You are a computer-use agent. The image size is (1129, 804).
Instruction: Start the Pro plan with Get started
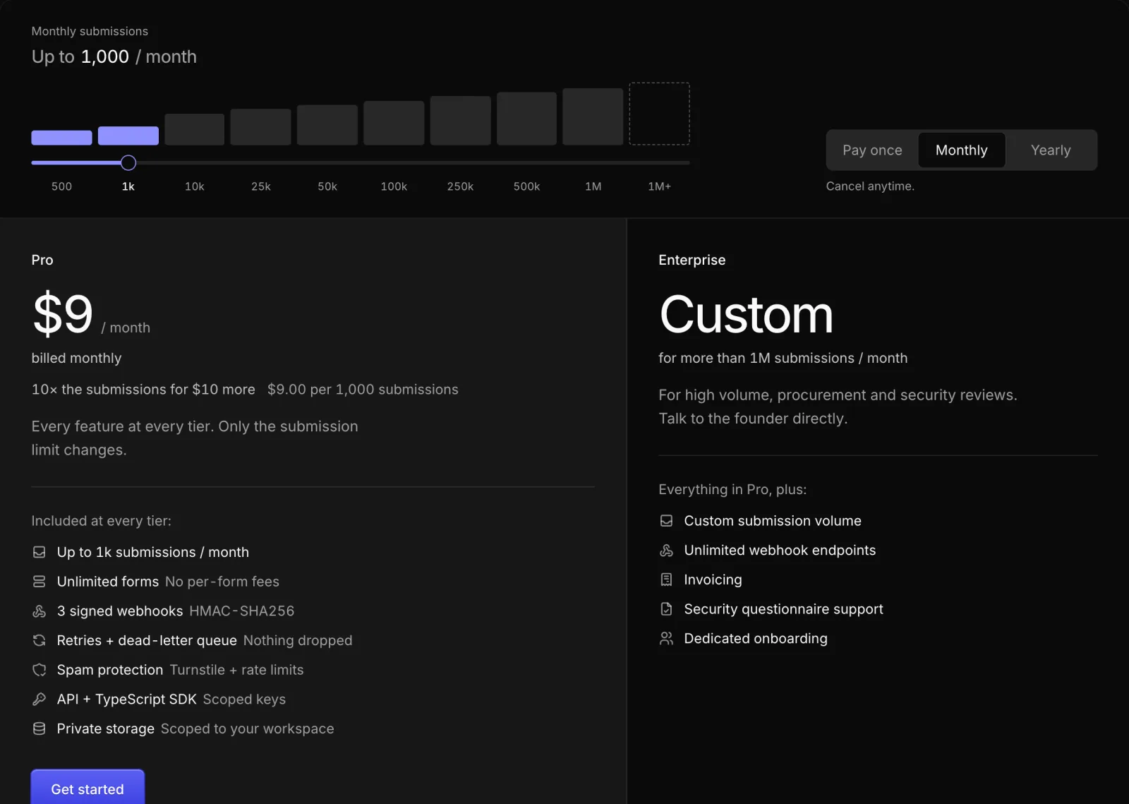(87, 788)
